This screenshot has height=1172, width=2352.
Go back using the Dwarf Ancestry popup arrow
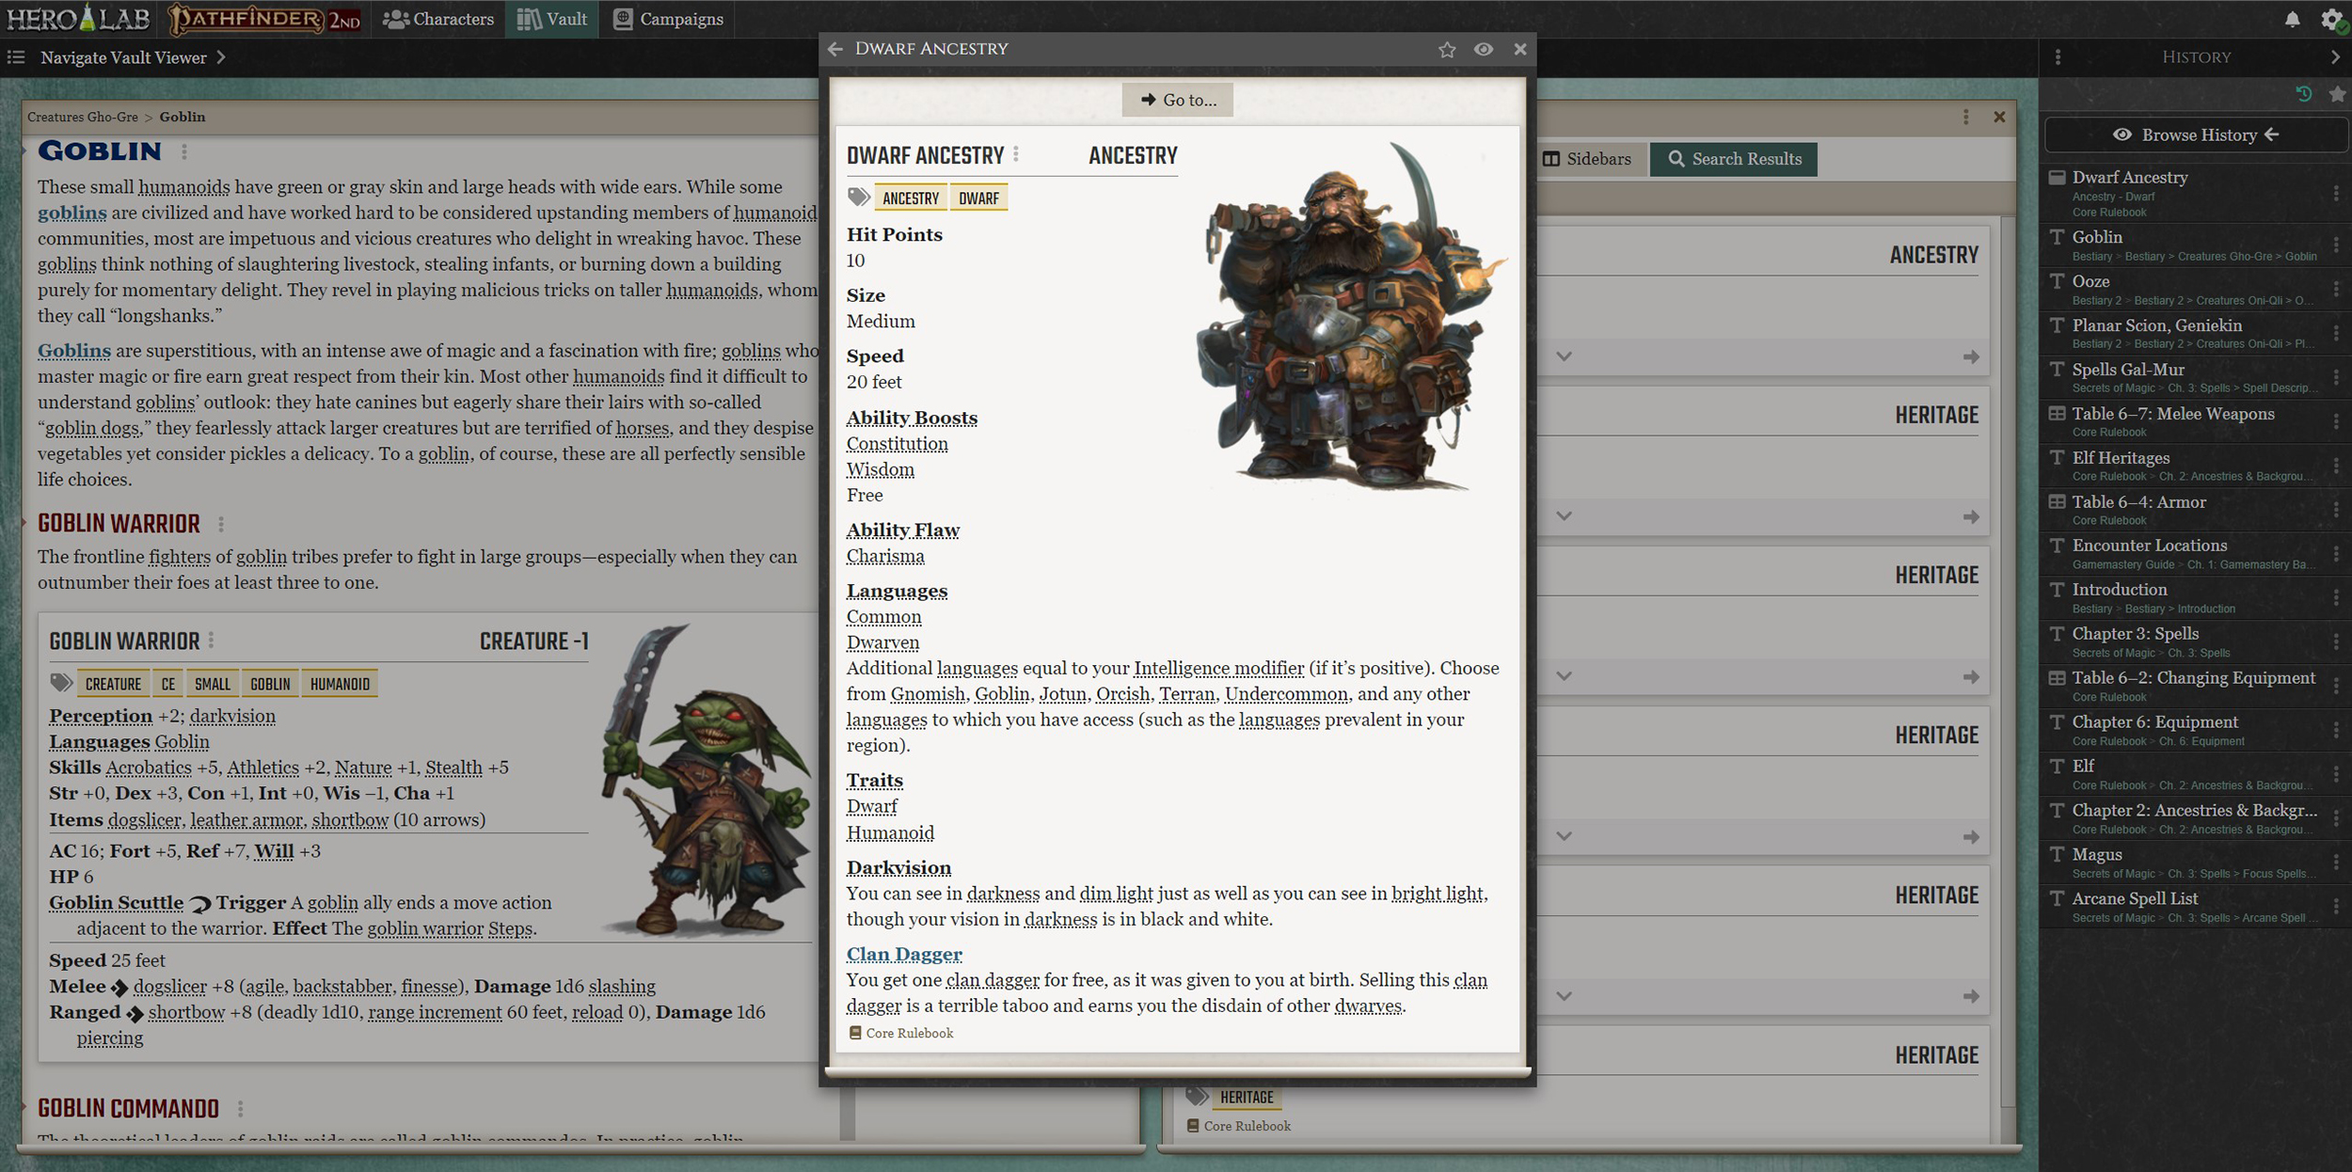click(x=835, y=49)
